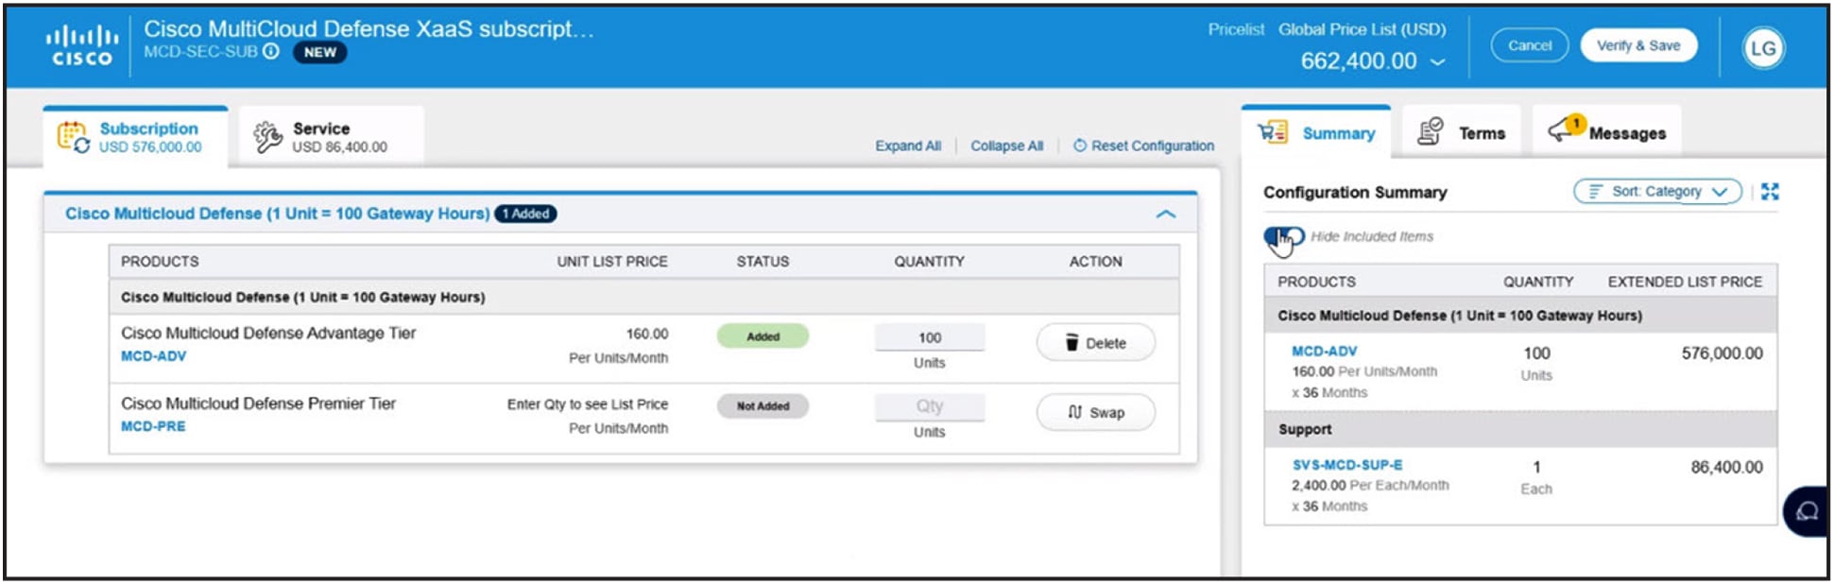Click Cisco Multicloud Defense Premier Tier name
The height and width of the screenshot is (584, 1834).
(x=258, y=404)
